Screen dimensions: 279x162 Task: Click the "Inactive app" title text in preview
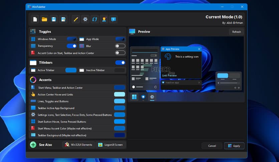172,83
